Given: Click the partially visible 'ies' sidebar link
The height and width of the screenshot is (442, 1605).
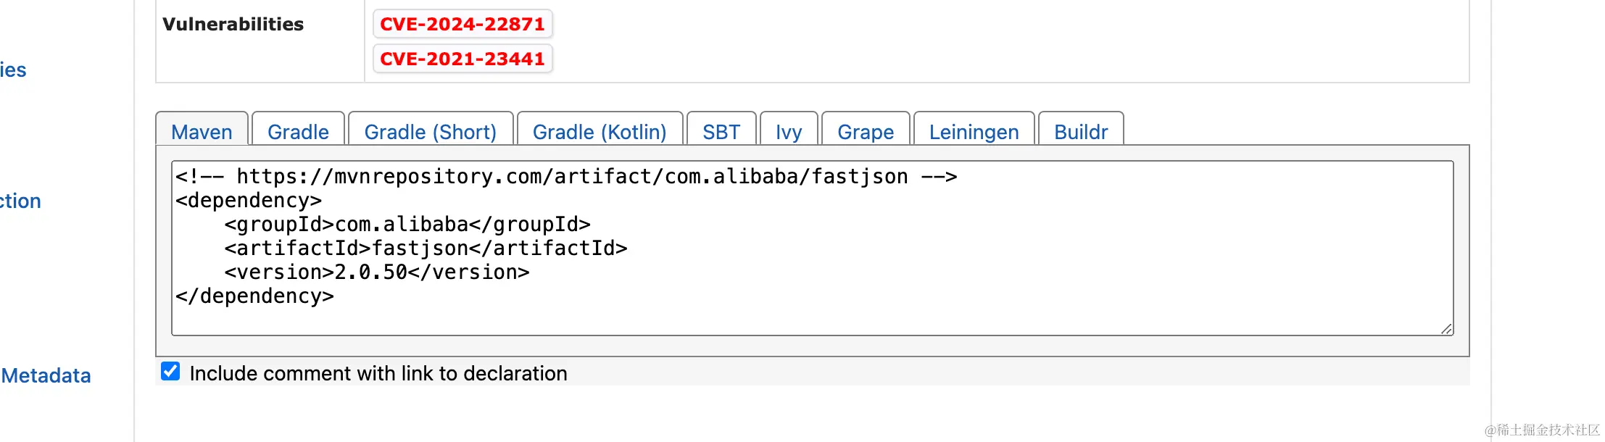Looking at the screenshot, I should click(13, 70).
